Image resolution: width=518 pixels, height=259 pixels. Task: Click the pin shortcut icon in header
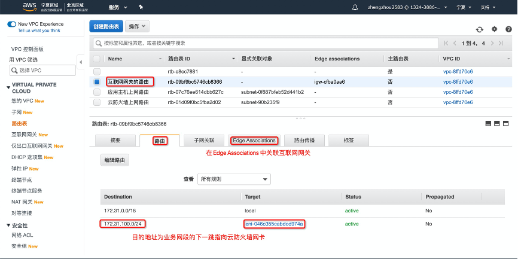coord(141,7)
